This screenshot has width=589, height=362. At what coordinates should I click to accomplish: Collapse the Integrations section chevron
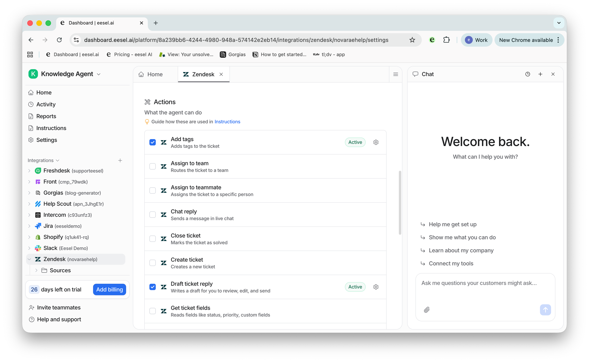(x=58, y=160)
